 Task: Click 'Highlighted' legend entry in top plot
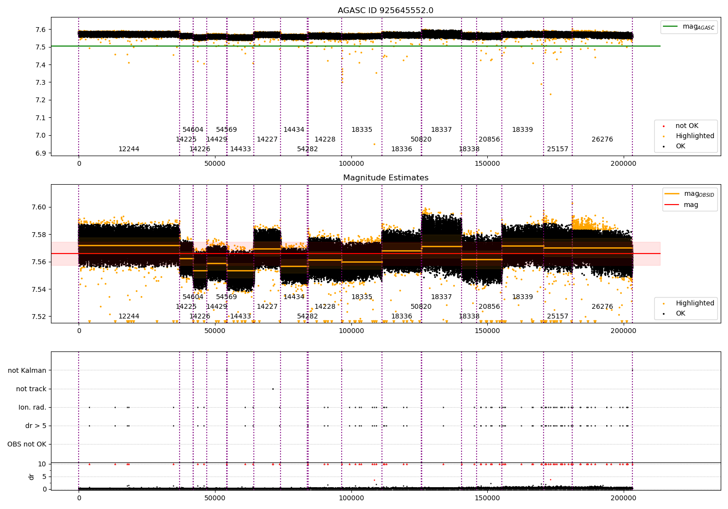688,136
